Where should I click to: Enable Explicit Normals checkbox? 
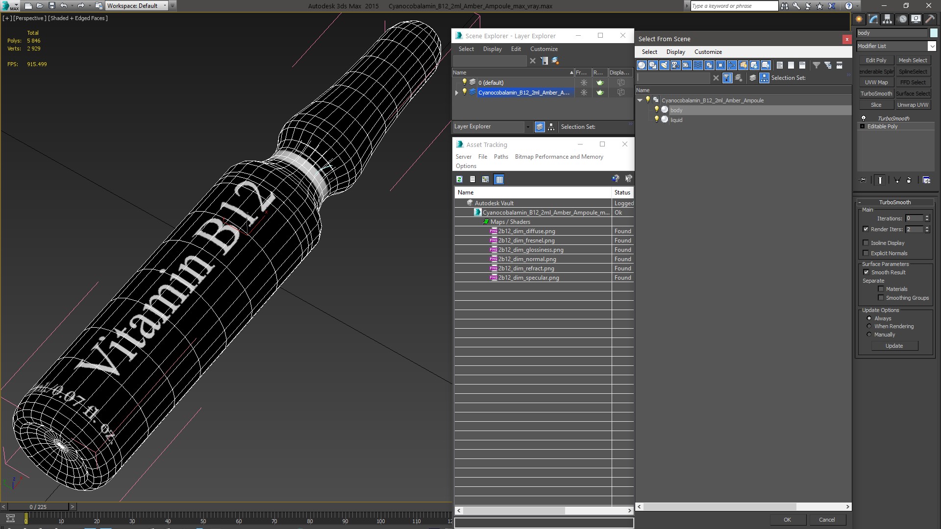tap(866, 253)
